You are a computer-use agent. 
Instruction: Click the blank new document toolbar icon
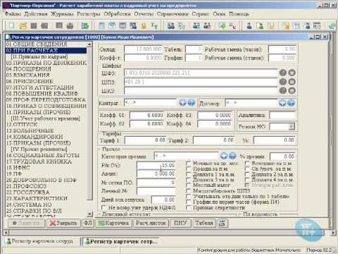click(x=12, y=25)
